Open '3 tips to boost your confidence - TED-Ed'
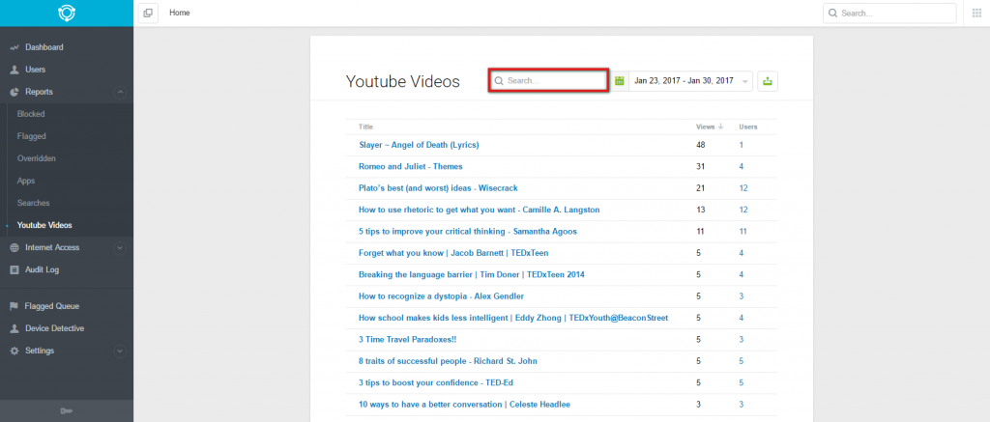Screen dimensions: 990x422 pos(436,383)
